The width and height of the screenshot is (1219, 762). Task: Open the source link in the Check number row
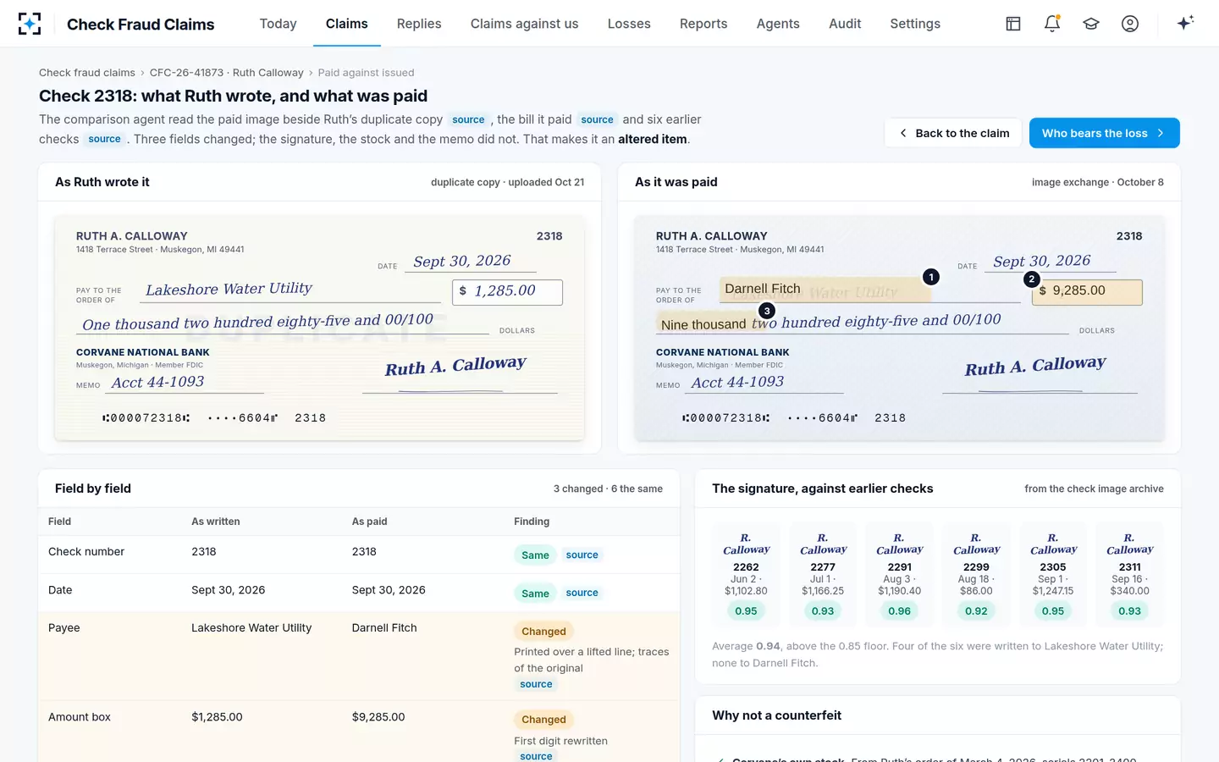[582, 555]
